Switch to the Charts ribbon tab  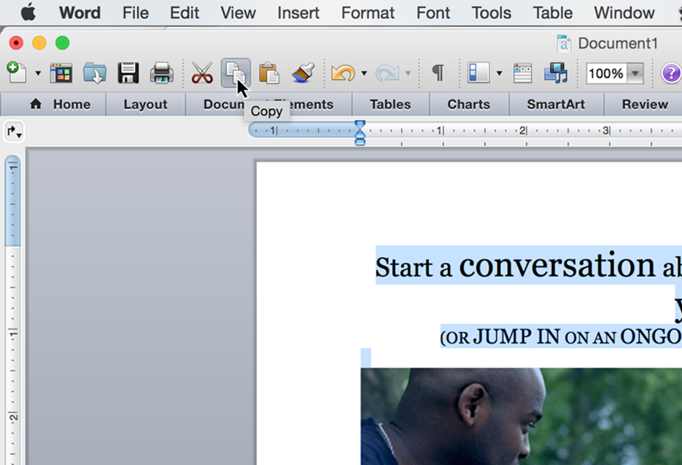coord(468,105)
